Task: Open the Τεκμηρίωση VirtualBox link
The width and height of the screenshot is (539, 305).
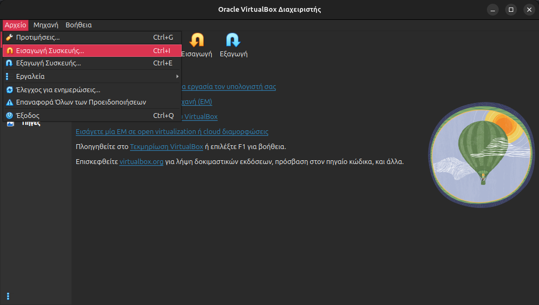Action: [x=167, y=147]
